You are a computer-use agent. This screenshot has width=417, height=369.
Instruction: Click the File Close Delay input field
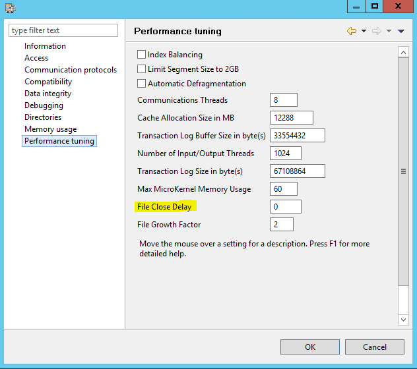pyautogui.click(x=286, y=207)
